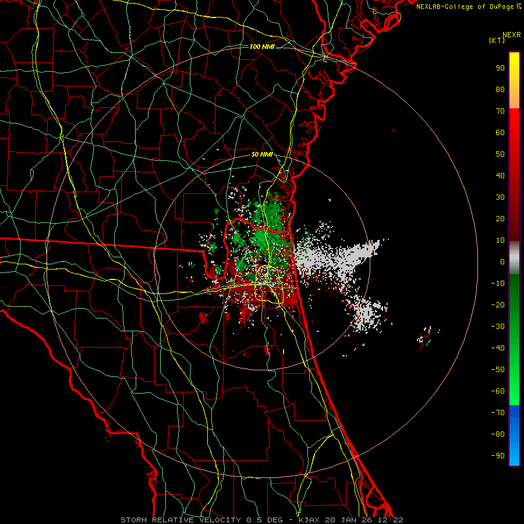Click the NEXR label above the color scale
The image size is (524, 524).
tap(511, 35)
